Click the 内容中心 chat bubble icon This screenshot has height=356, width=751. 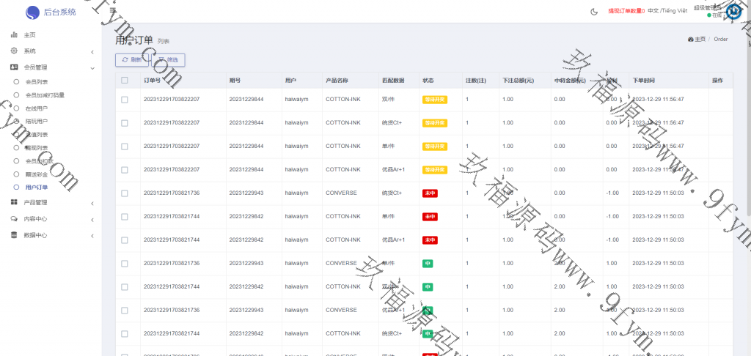14,219
